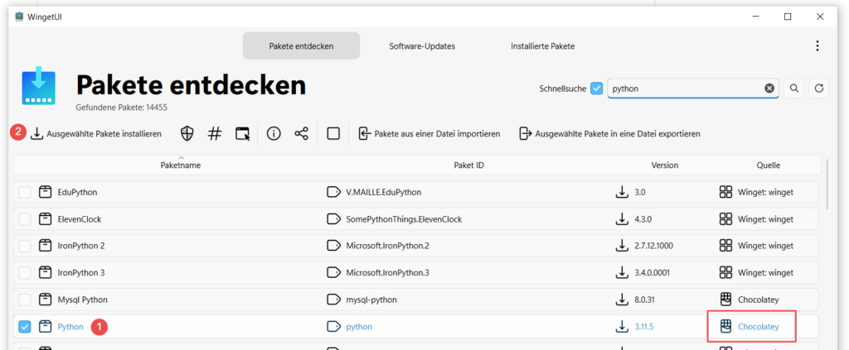Click Ausgewählte Pakete in eine Datei exportieren
Screen dimensions: 849x350
(x=609, y=133)
